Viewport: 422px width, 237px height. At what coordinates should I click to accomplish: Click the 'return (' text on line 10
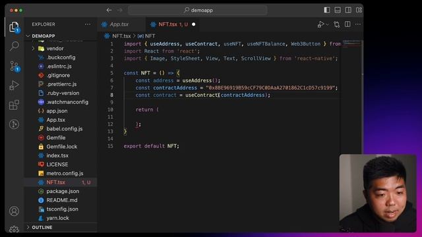(147, 110)
